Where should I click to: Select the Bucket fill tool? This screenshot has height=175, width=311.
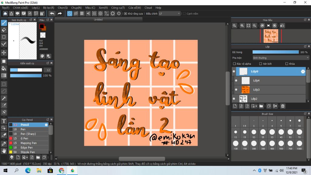[x=4, y=68]
